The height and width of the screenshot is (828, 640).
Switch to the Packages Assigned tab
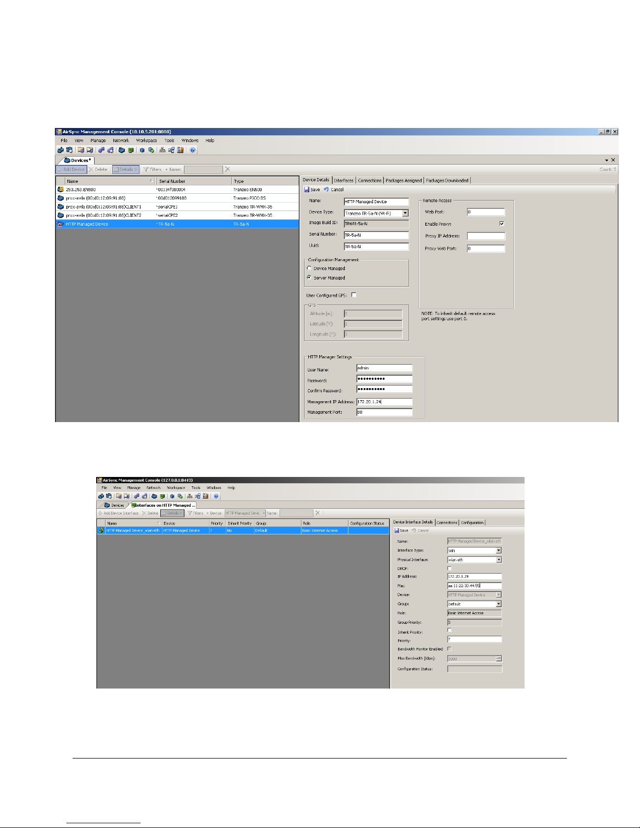[x=403, y=180]
